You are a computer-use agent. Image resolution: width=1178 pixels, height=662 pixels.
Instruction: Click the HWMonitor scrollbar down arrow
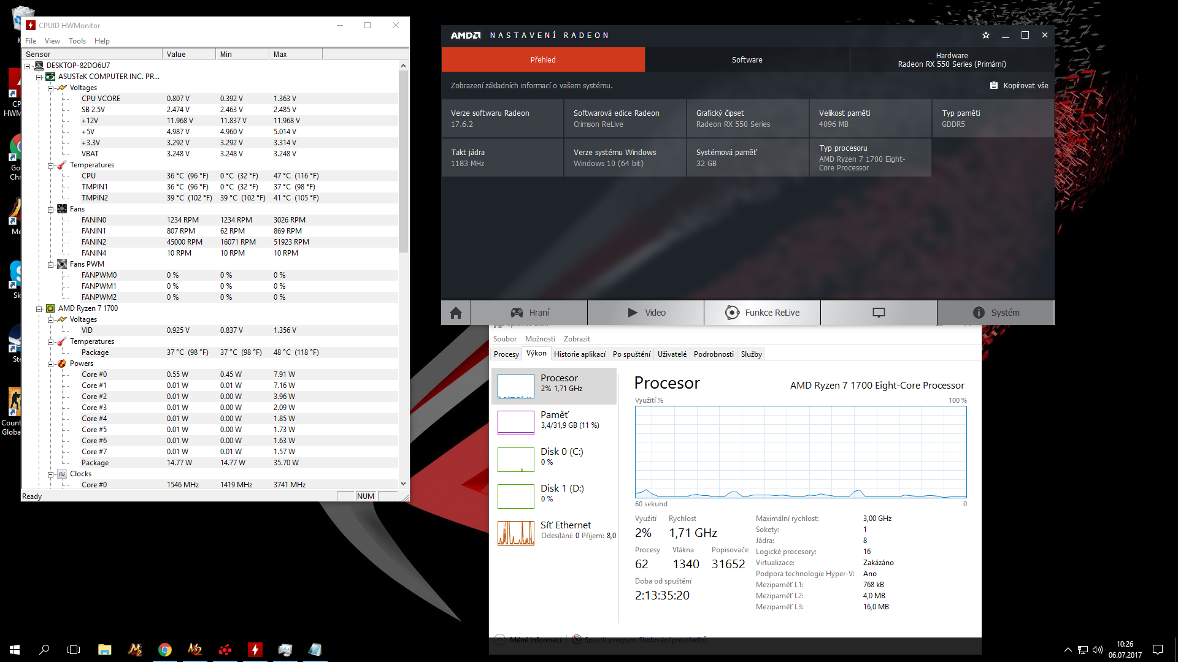point(403,484)
